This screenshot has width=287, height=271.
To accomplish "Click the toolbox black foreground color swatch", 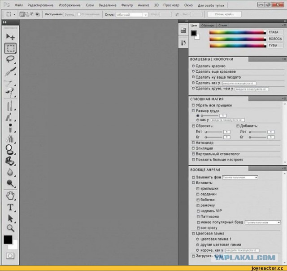I will click(x=8, y=240).
